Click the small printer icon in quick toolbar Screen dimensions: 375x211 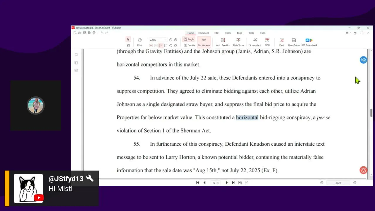(94, 33)
